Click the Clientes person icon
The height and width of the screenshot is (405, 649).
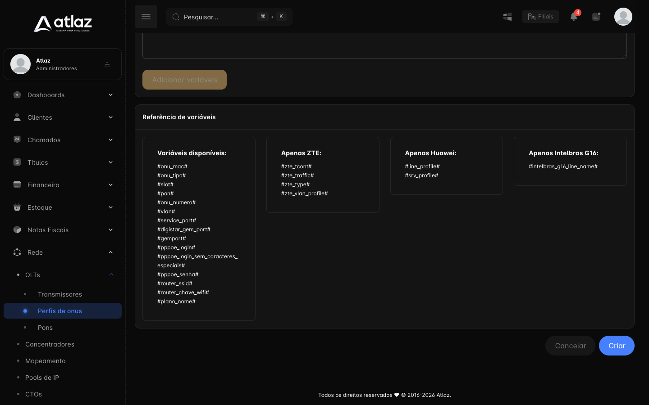click(17, 117)
